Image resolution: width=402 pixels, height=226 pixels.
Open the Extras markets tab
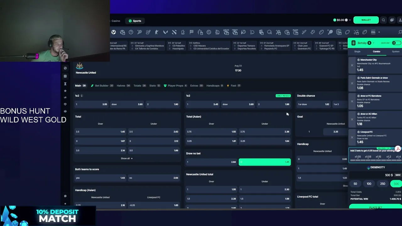pos(197,86)
